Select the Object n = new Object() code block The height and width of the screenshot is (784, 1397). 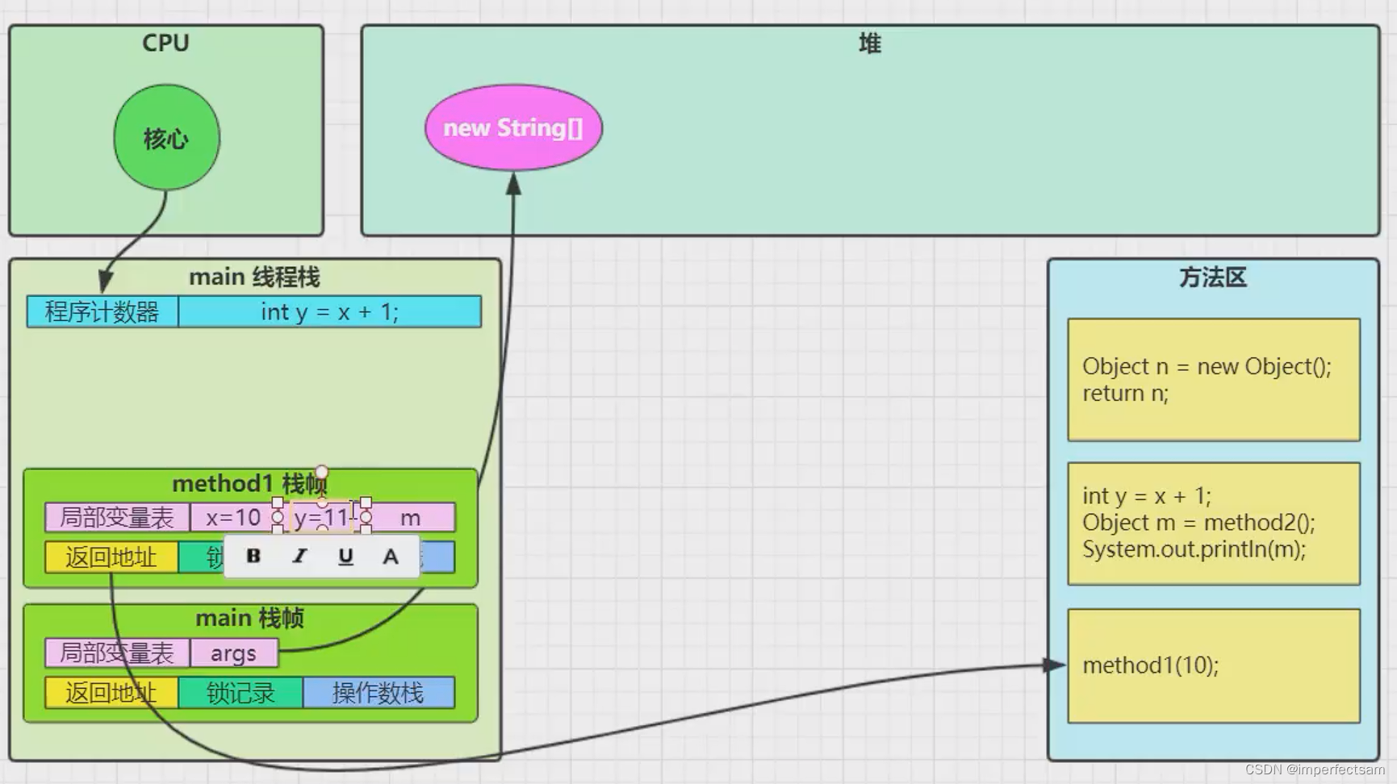[1214, 380]
